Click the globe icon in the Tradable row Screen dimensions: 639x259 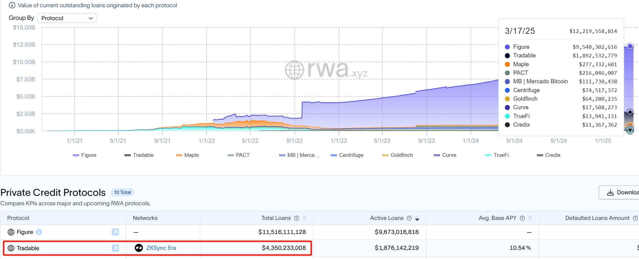(x=11, y=248)
